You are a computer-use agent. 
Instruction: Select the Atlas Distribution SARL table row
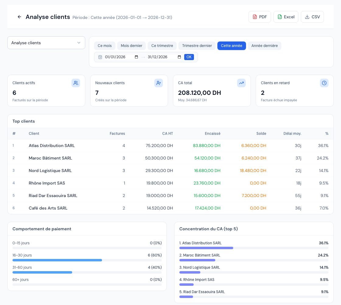[170, 145]
